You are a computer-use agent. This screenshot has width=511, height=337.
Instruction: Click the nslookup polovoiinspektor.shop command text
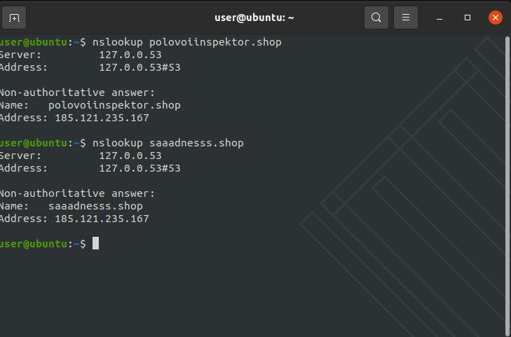pos(186,42)
